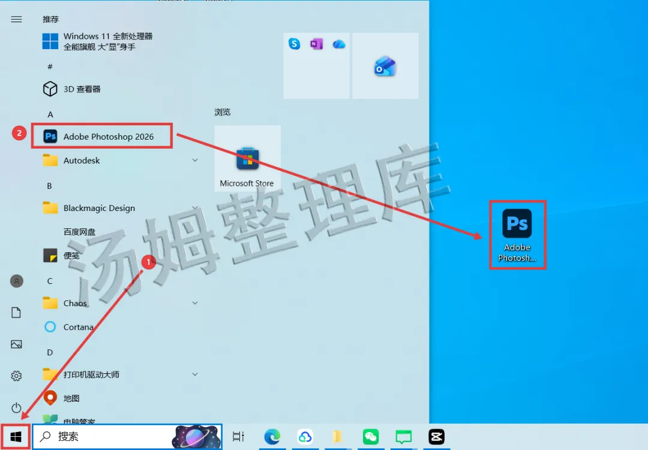
Task: Expand the 打印机驱动大师 folder chevron
Action: click(195, 375)
